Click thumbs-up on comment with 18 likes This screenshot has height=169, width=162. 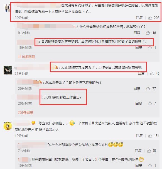coord(148,33)
